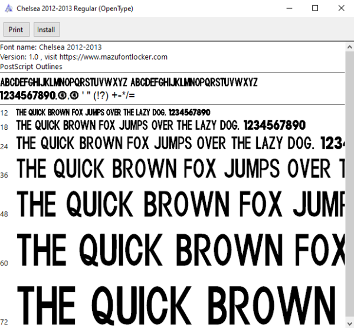The height and width of the screenshot is (328, 354).
Task: Click the '36' point size label
Action: 4,175
